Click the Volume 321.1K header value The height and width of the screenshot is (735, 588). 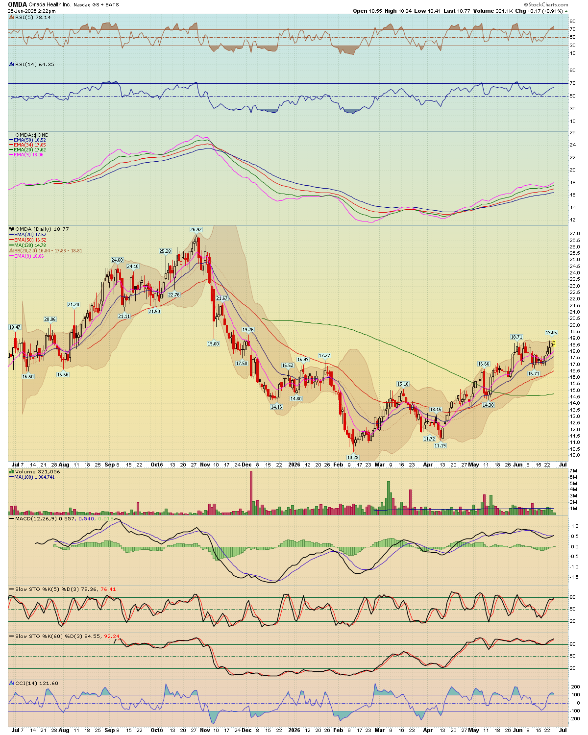coord(493,11)
